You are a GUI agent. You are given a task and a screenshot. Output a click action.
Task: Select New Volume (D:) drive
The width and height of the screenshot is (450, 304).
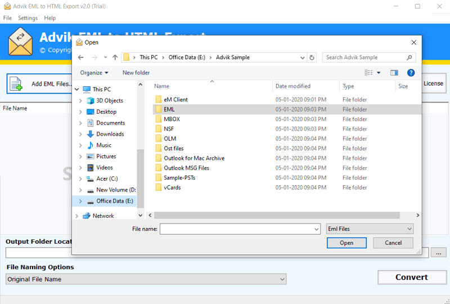[116, 190]
